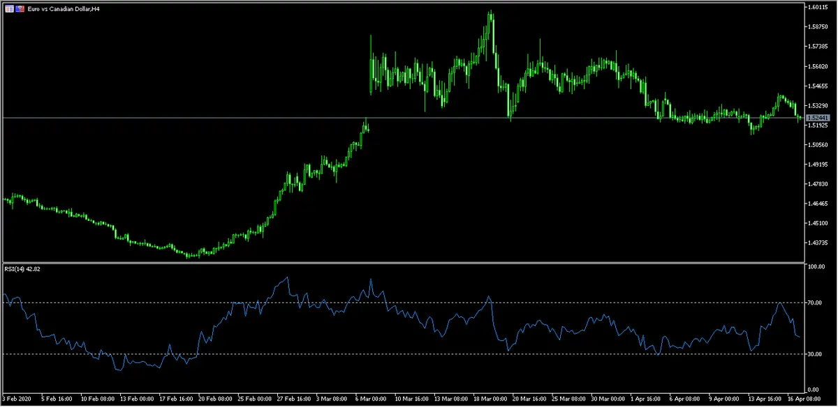The height and width of the screenshot is (407, 838).
Task: Click the 1.49195 price axis label
Action: (x=817, y=164)
